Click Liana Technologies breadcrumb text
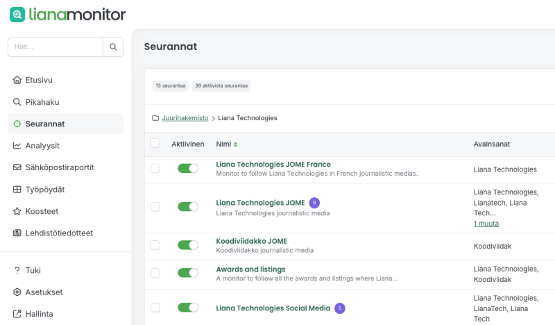Image resolution: width=555 pixels, height=325 pixels. point(248,118)
